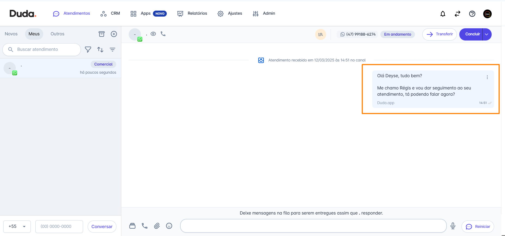Click the phone call icon in chat header
The width and height of the screenshot is (505, 236).
[x=163, y=34]
